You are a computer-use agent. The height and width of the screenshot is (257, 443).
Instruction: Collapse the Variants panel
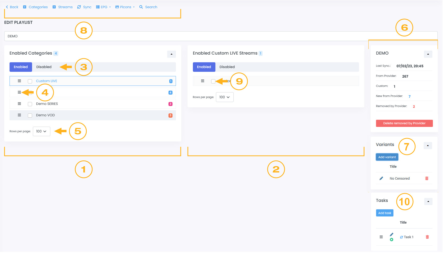click(428, 145)
